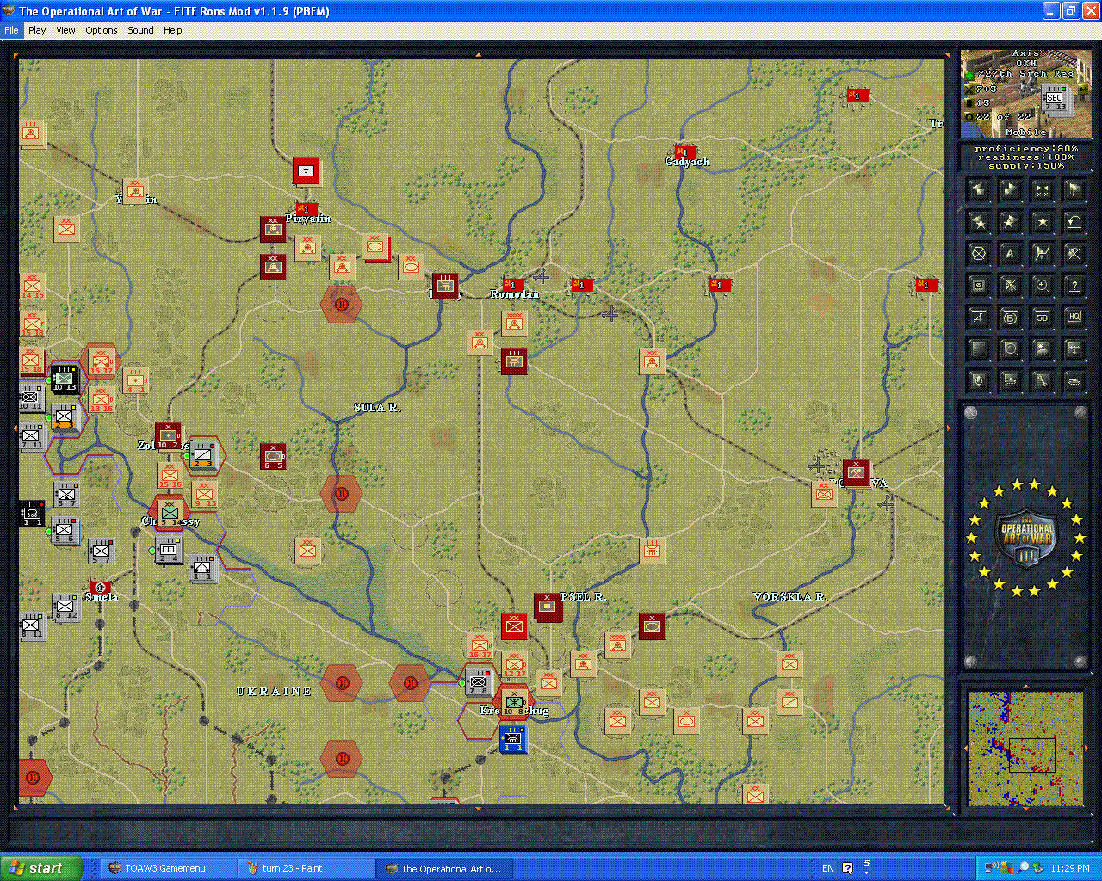Click the right-pointing arrow flag button
This screenshot has height=881, width=1102.
pyautogui.click(x=1010, y=190)
